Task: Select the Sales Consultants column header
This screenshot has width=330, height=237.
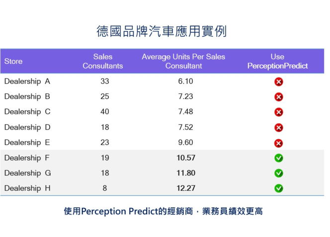Action: point(102,62)
